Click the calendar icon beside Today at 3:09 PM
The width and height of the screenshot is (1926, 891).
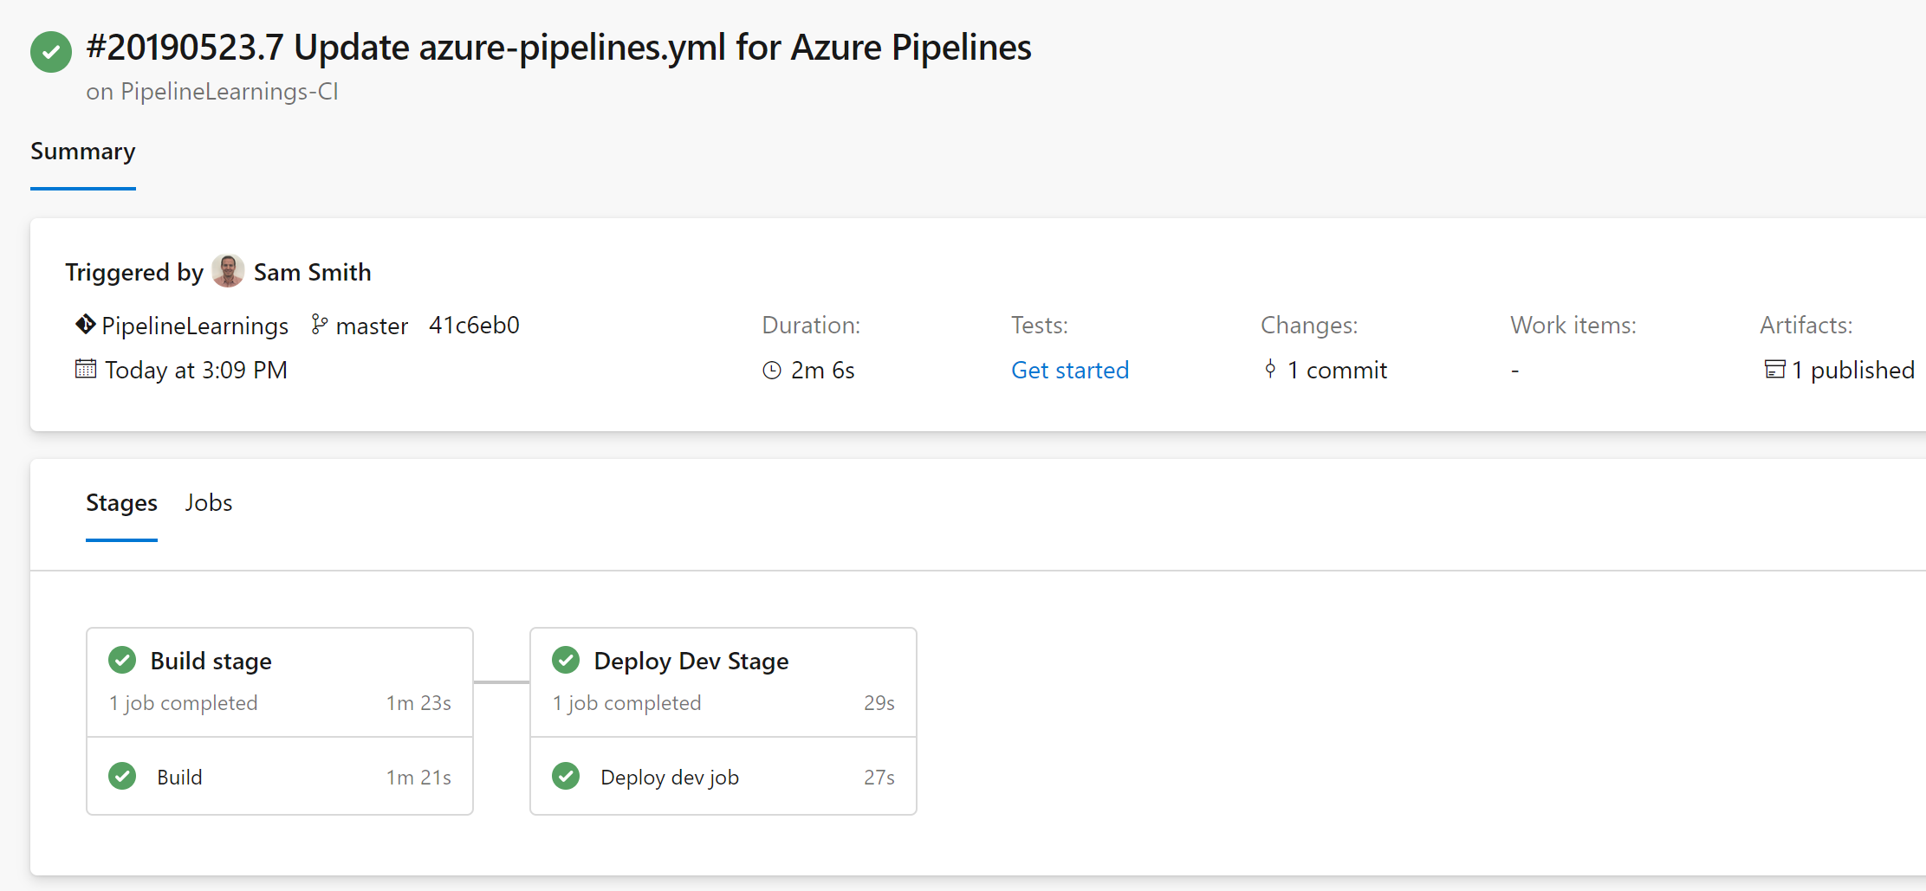coord(85,370)
